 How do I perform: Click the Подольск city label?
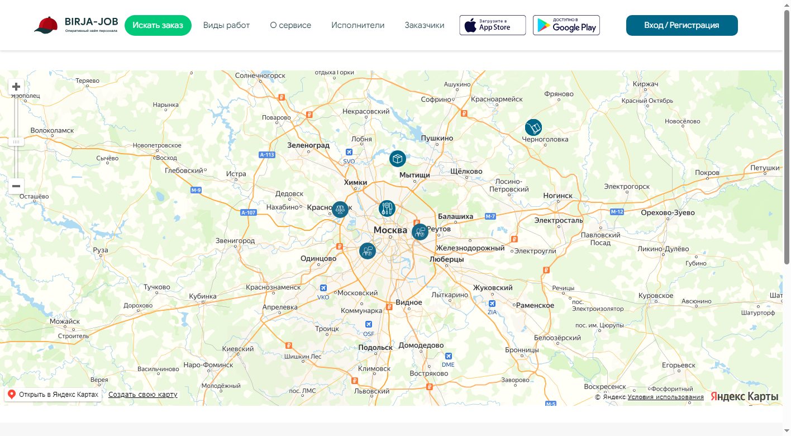(x=375, y=347)
